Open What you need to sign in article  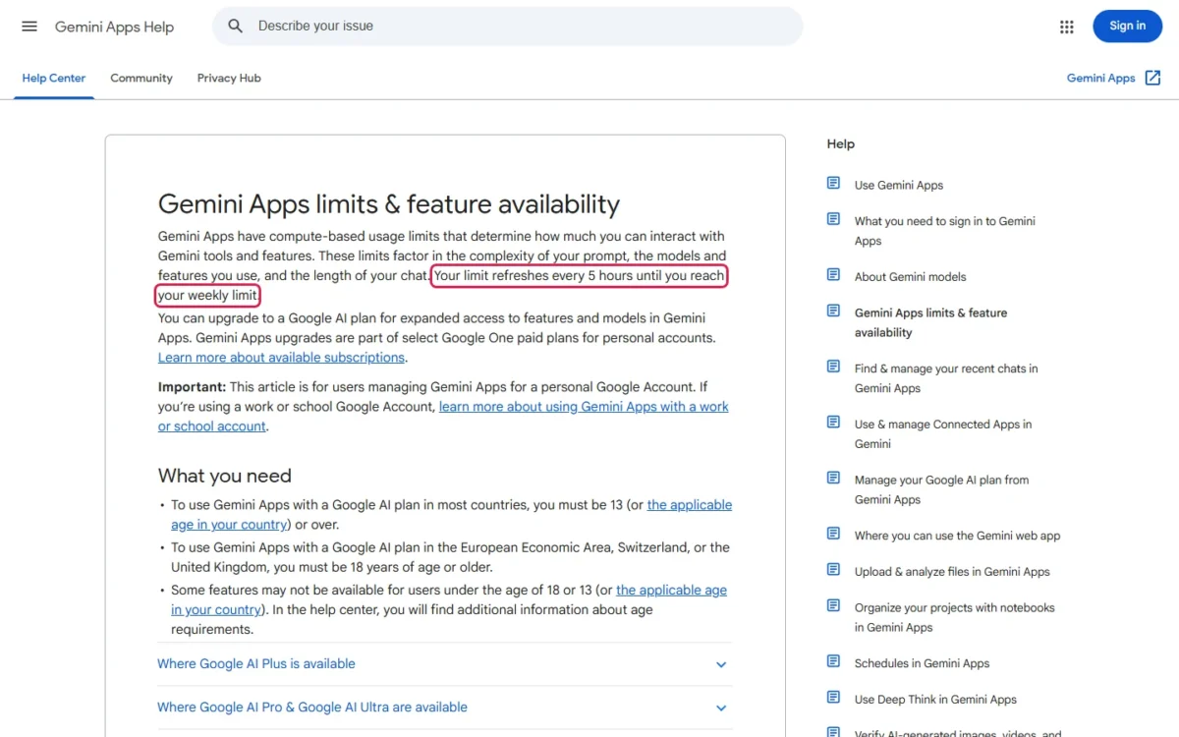(x=945, y=231)
